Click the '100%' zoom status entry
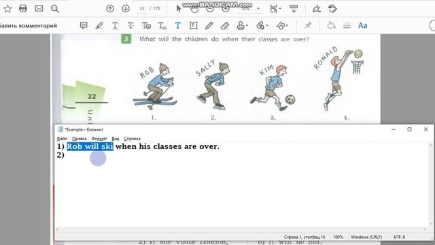 click(x=338, y=237)
